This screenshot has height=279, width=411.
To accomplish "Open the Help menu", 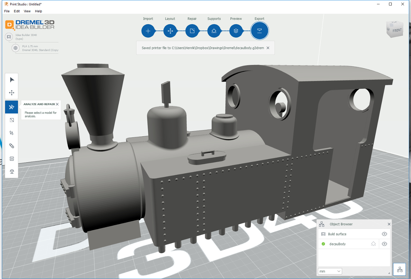I will (x=39, y=11).
